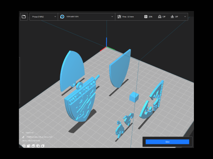This screenshot has height=159, width=213.
Task: Select the small cube model on buildplate
Action: point(134,97)
